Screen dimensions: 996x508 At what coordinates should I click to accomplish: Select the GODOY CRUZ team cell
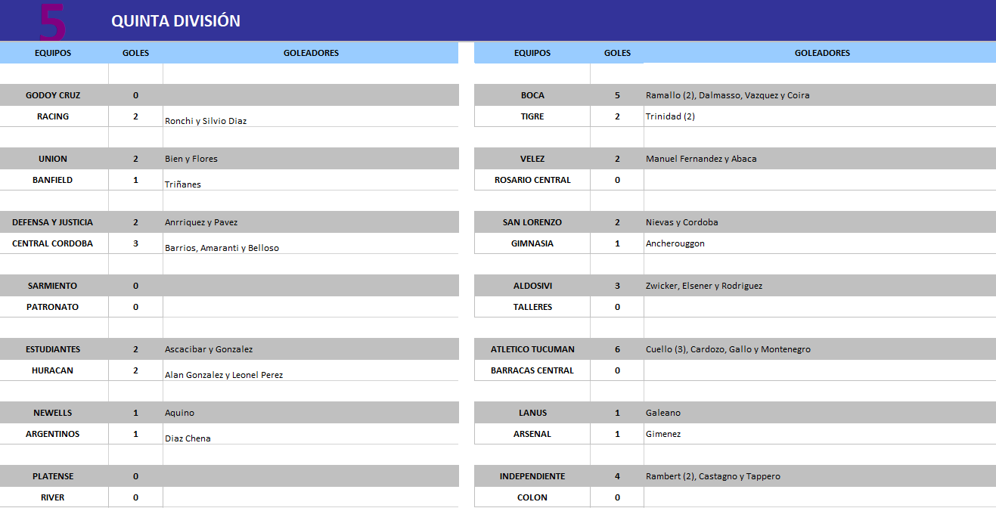coord(54,95)
